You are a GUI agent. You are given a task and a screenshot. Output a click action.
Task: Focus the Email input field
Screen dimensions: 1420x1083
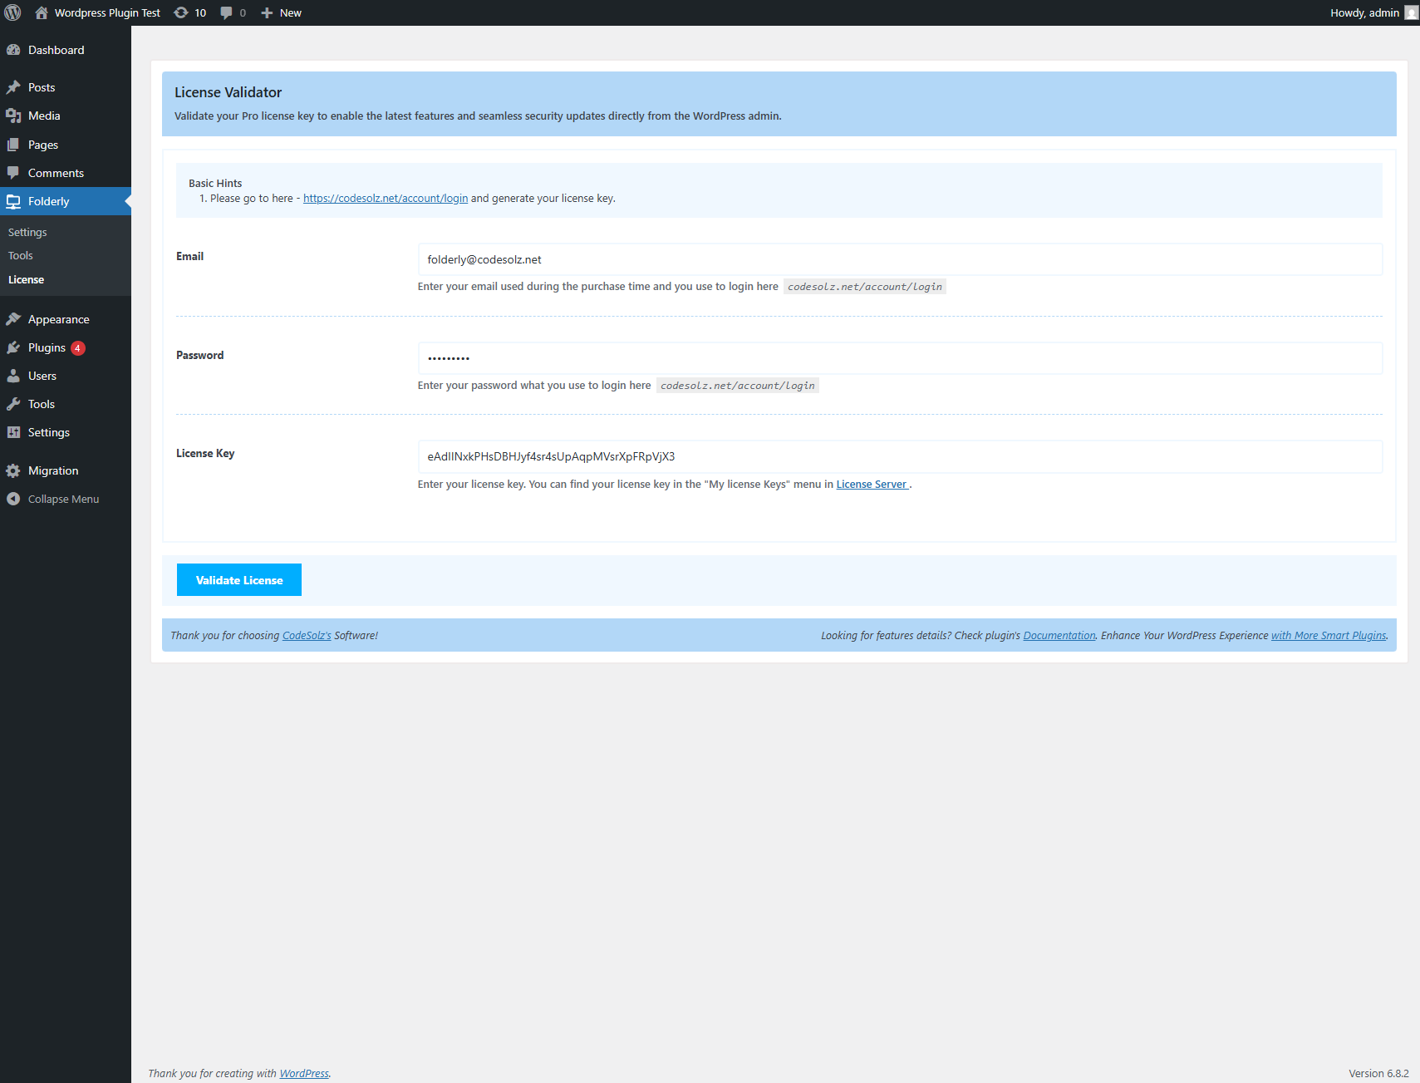coord(900,259)
